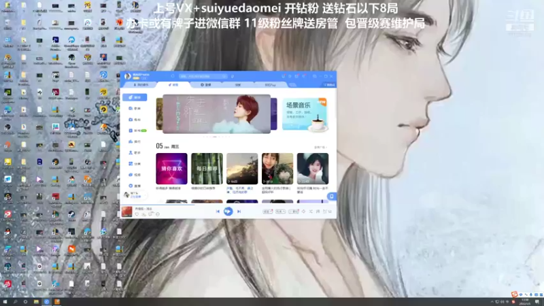Toggle desktop lyrics 词 icon
The image size is (544, 306).
pyautogui.click(x=318, y=211)
